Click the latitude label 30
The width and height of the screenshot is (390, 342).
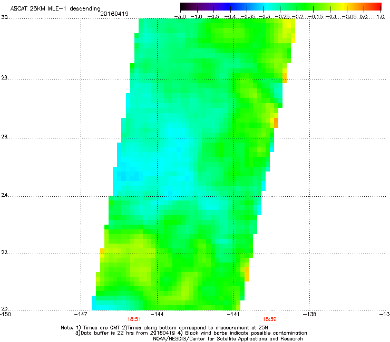[4, 17]
